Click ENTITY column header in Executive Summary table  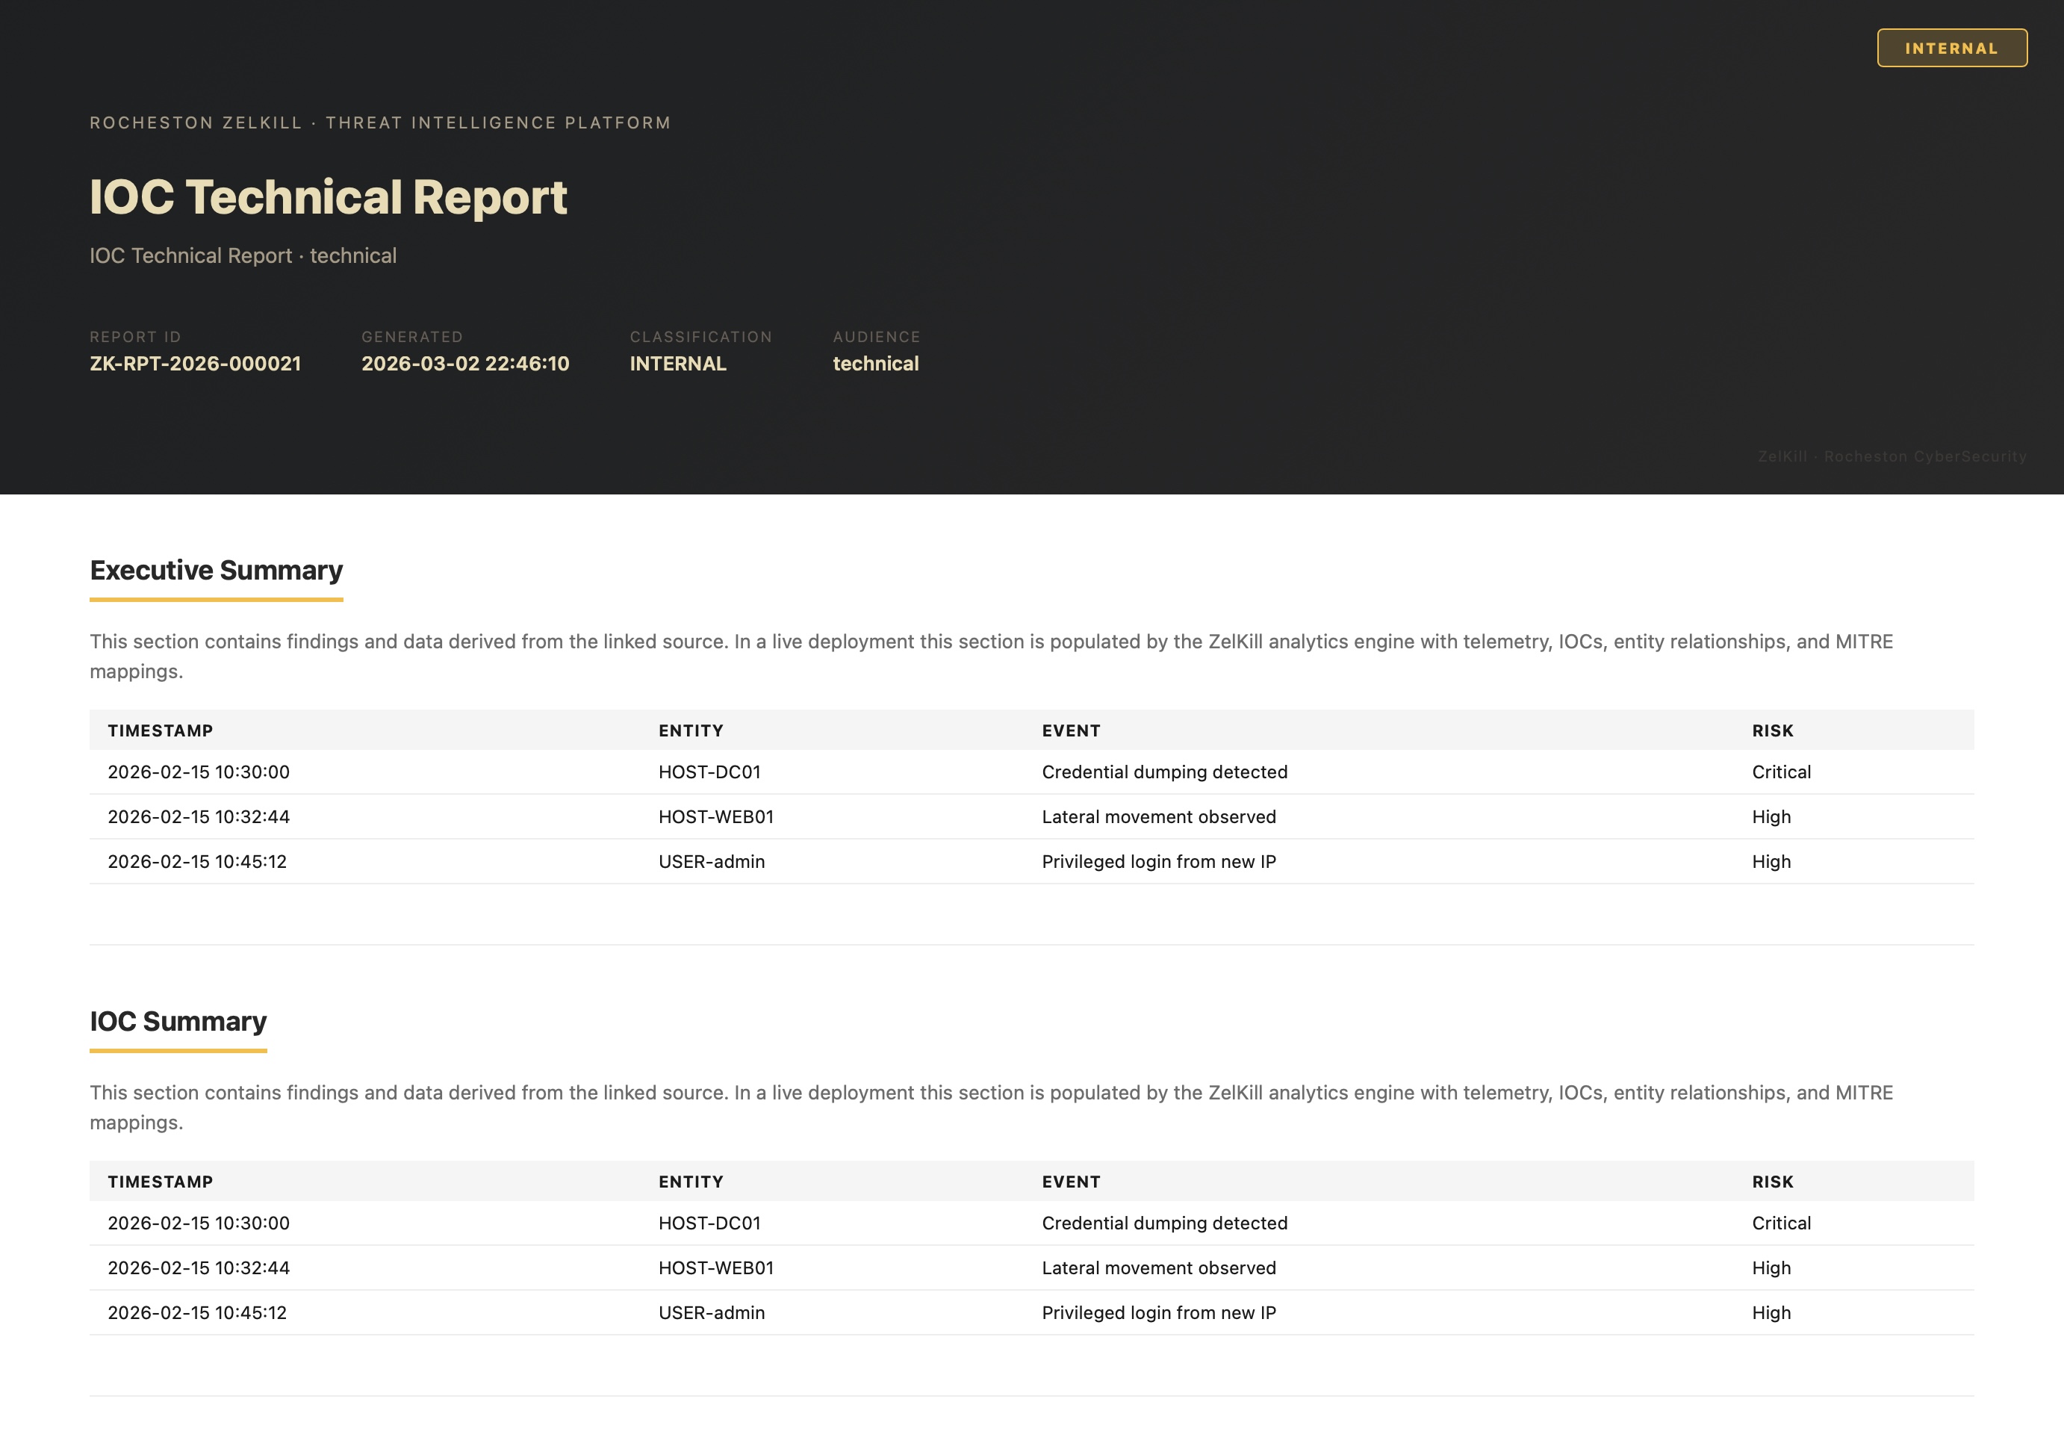point(691,730)
